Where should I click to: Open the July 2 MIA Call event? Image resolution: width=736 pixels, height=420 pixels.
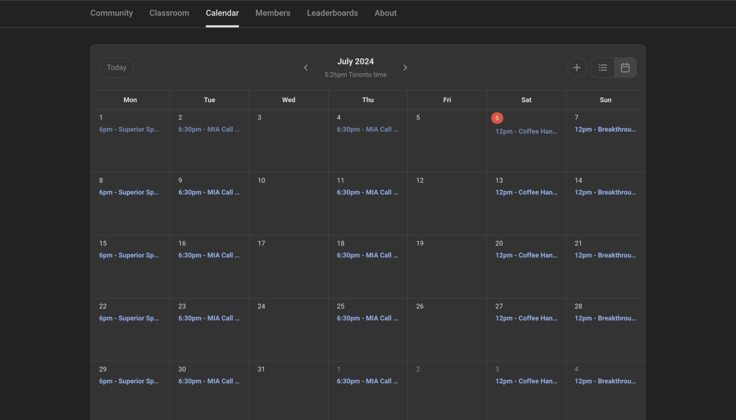(x=209, y=130)
